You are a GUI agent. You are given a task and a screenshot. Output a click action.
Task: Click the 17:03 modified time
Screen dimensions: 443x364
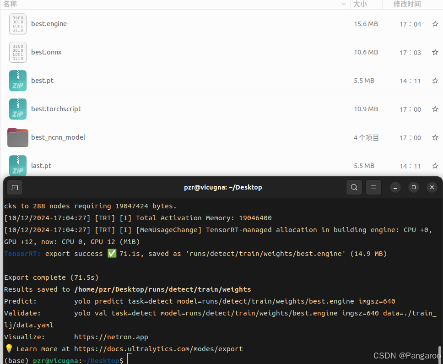pyautogui.click(x=410, y=53)
